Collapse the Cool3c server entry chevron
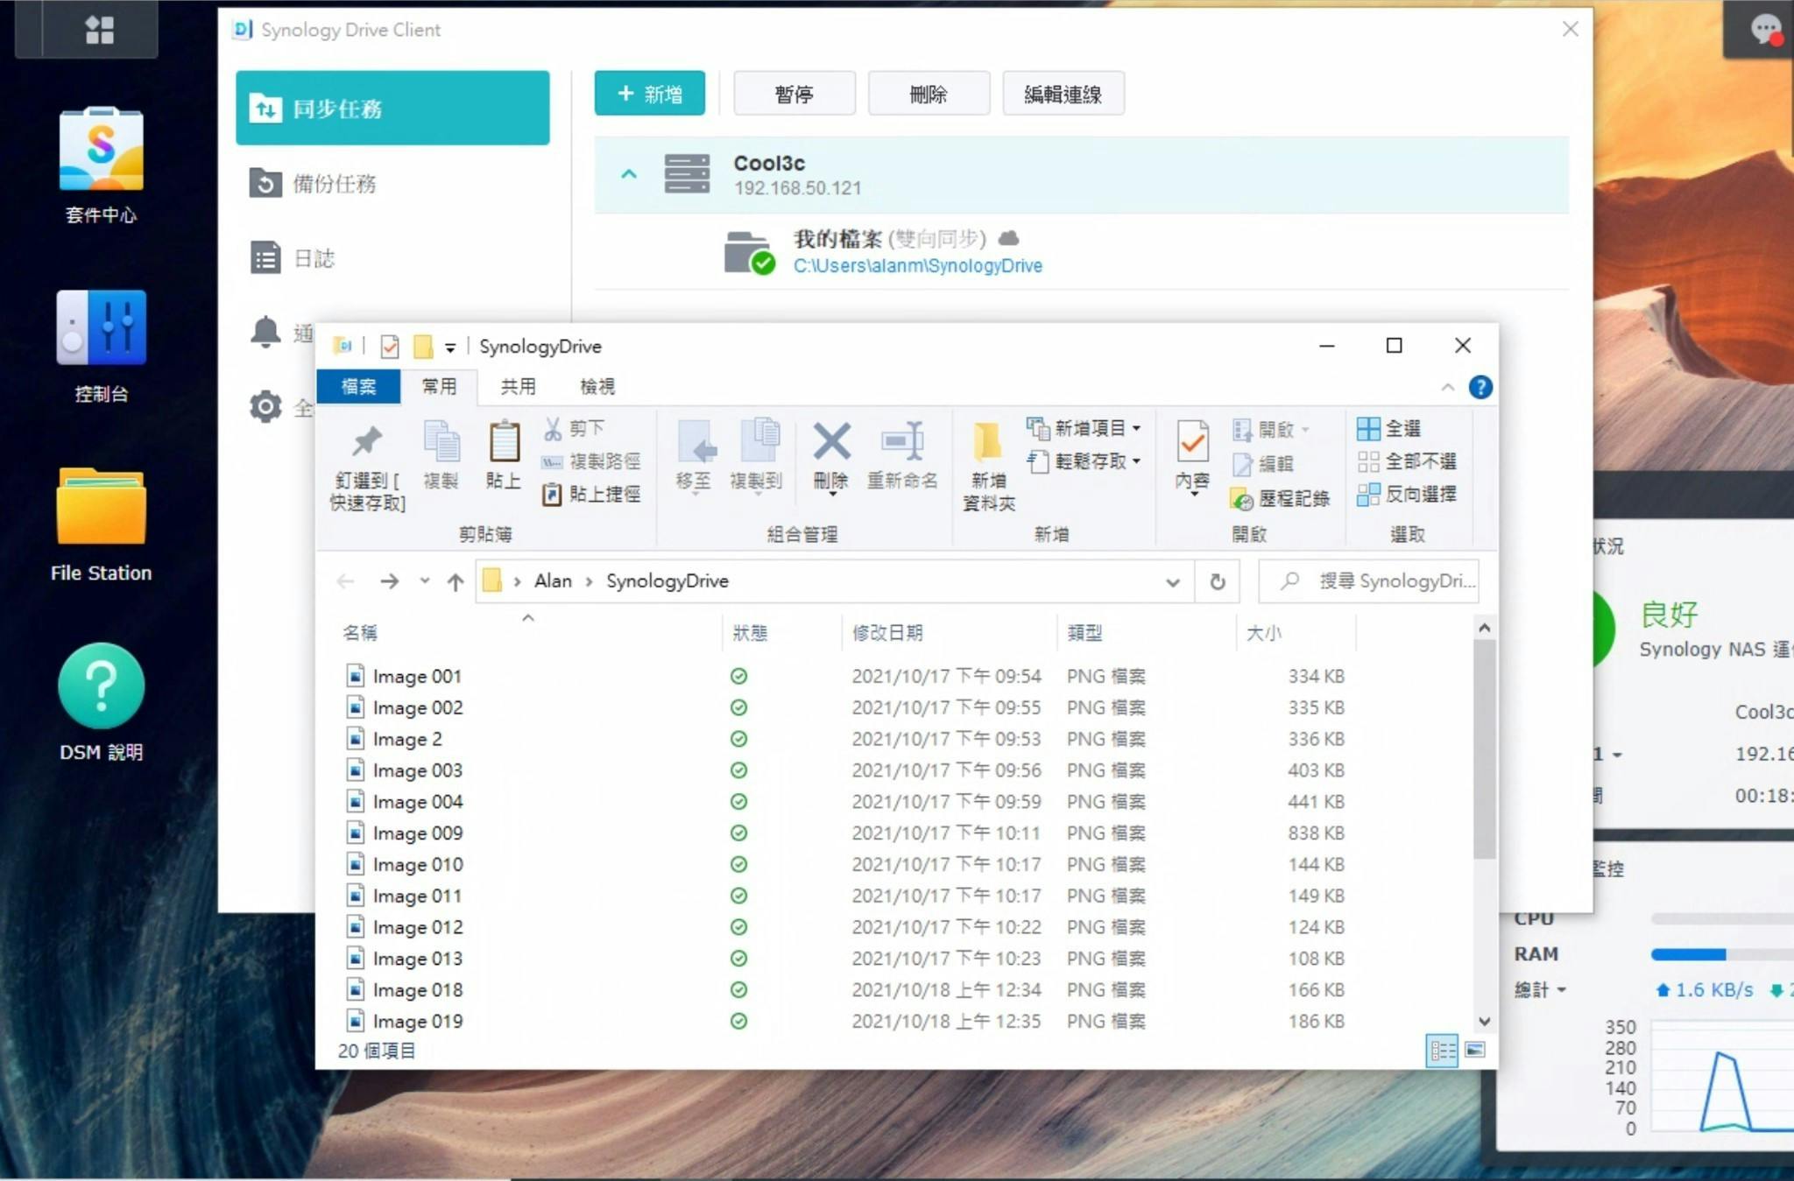 click(629, 174)
